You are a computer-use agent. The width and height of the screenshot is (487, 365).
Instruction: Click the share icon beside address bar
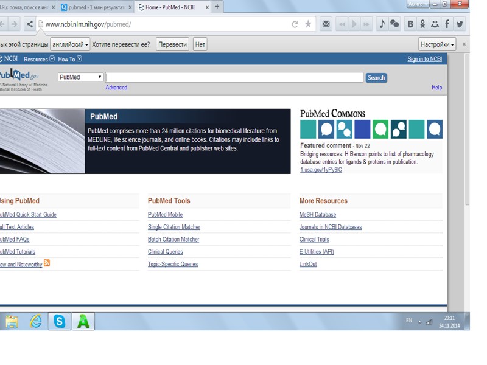tap(30, 24)
